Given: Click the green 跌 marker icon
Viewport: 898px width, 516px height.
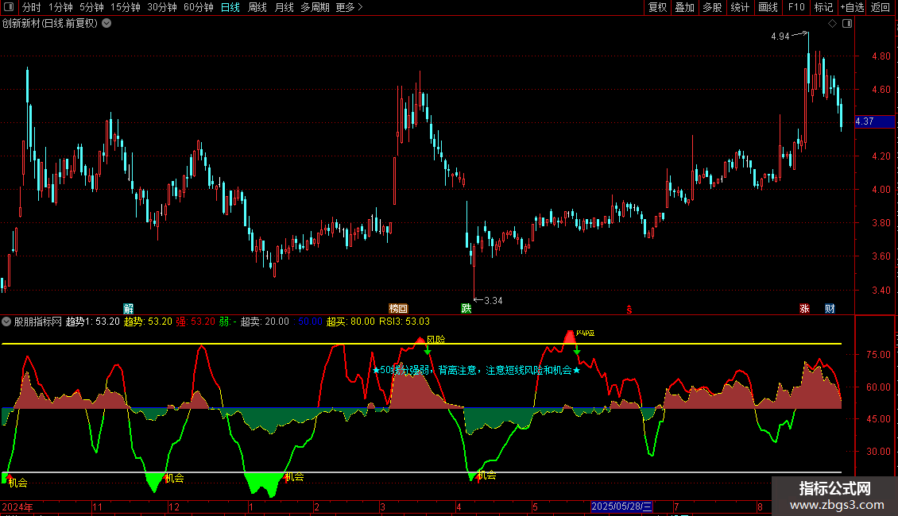Looking at the screenshot, I should (x=466, y=309).
